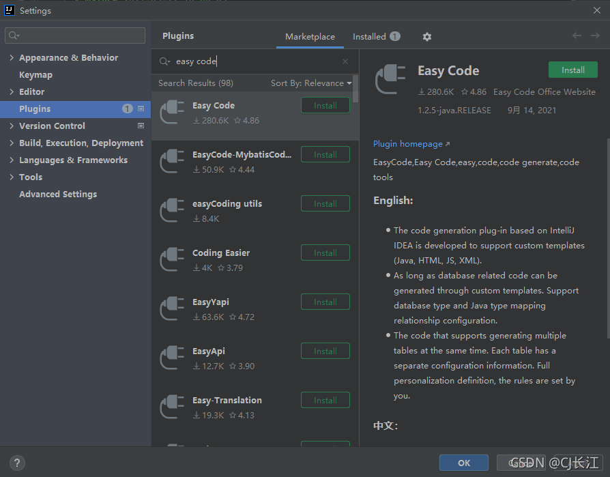Switch to the Marketplace tab
The image size is (610, 477).
[x=310, y=37]
